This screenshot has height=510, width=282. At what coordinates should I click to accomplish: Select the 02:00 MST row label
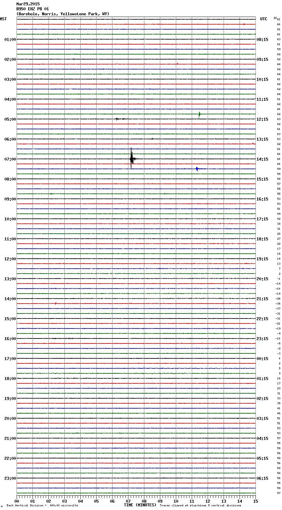point(10,59)
